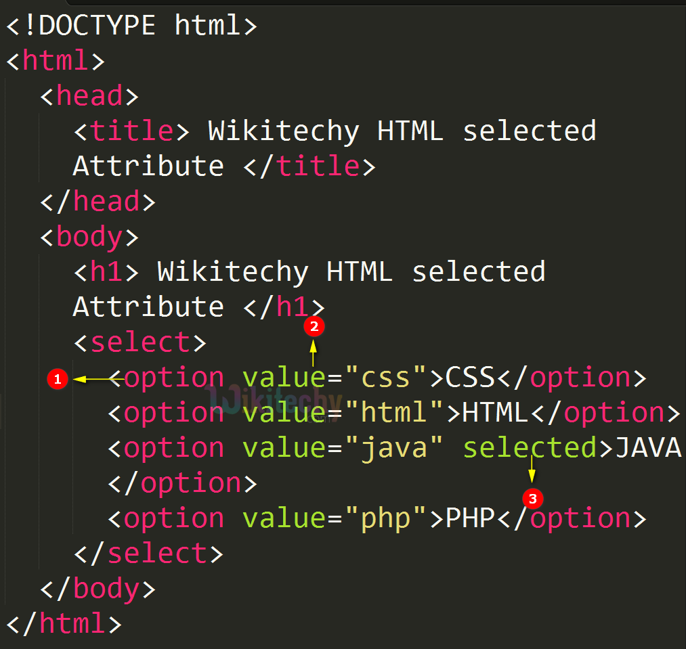The width and height of the screenshot is (686, 649).
Task: Click the selected attribute on the JAVA option
Action: pyautogui.click(x=529, y=447)
